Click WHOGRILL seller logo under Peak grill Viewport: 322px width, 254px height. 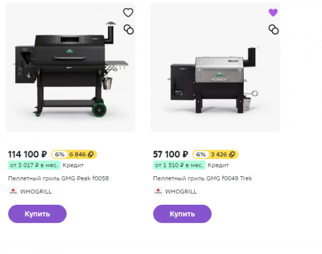click(x=13, y=191)
